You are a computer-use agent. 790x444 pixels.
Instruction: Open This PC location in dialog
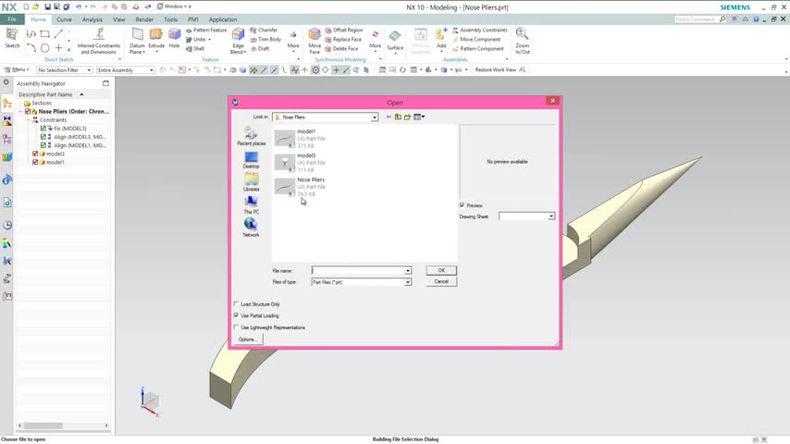[251, 205]
